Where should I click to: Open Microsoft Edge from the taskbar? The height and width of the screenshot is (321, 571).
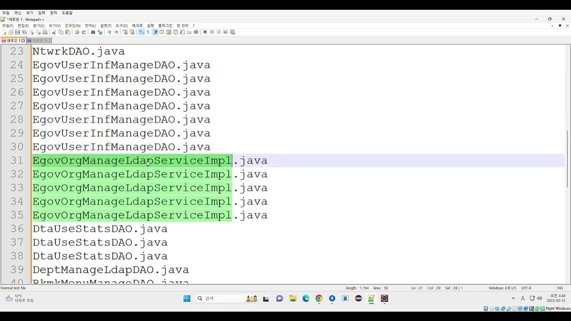[306, 298]
